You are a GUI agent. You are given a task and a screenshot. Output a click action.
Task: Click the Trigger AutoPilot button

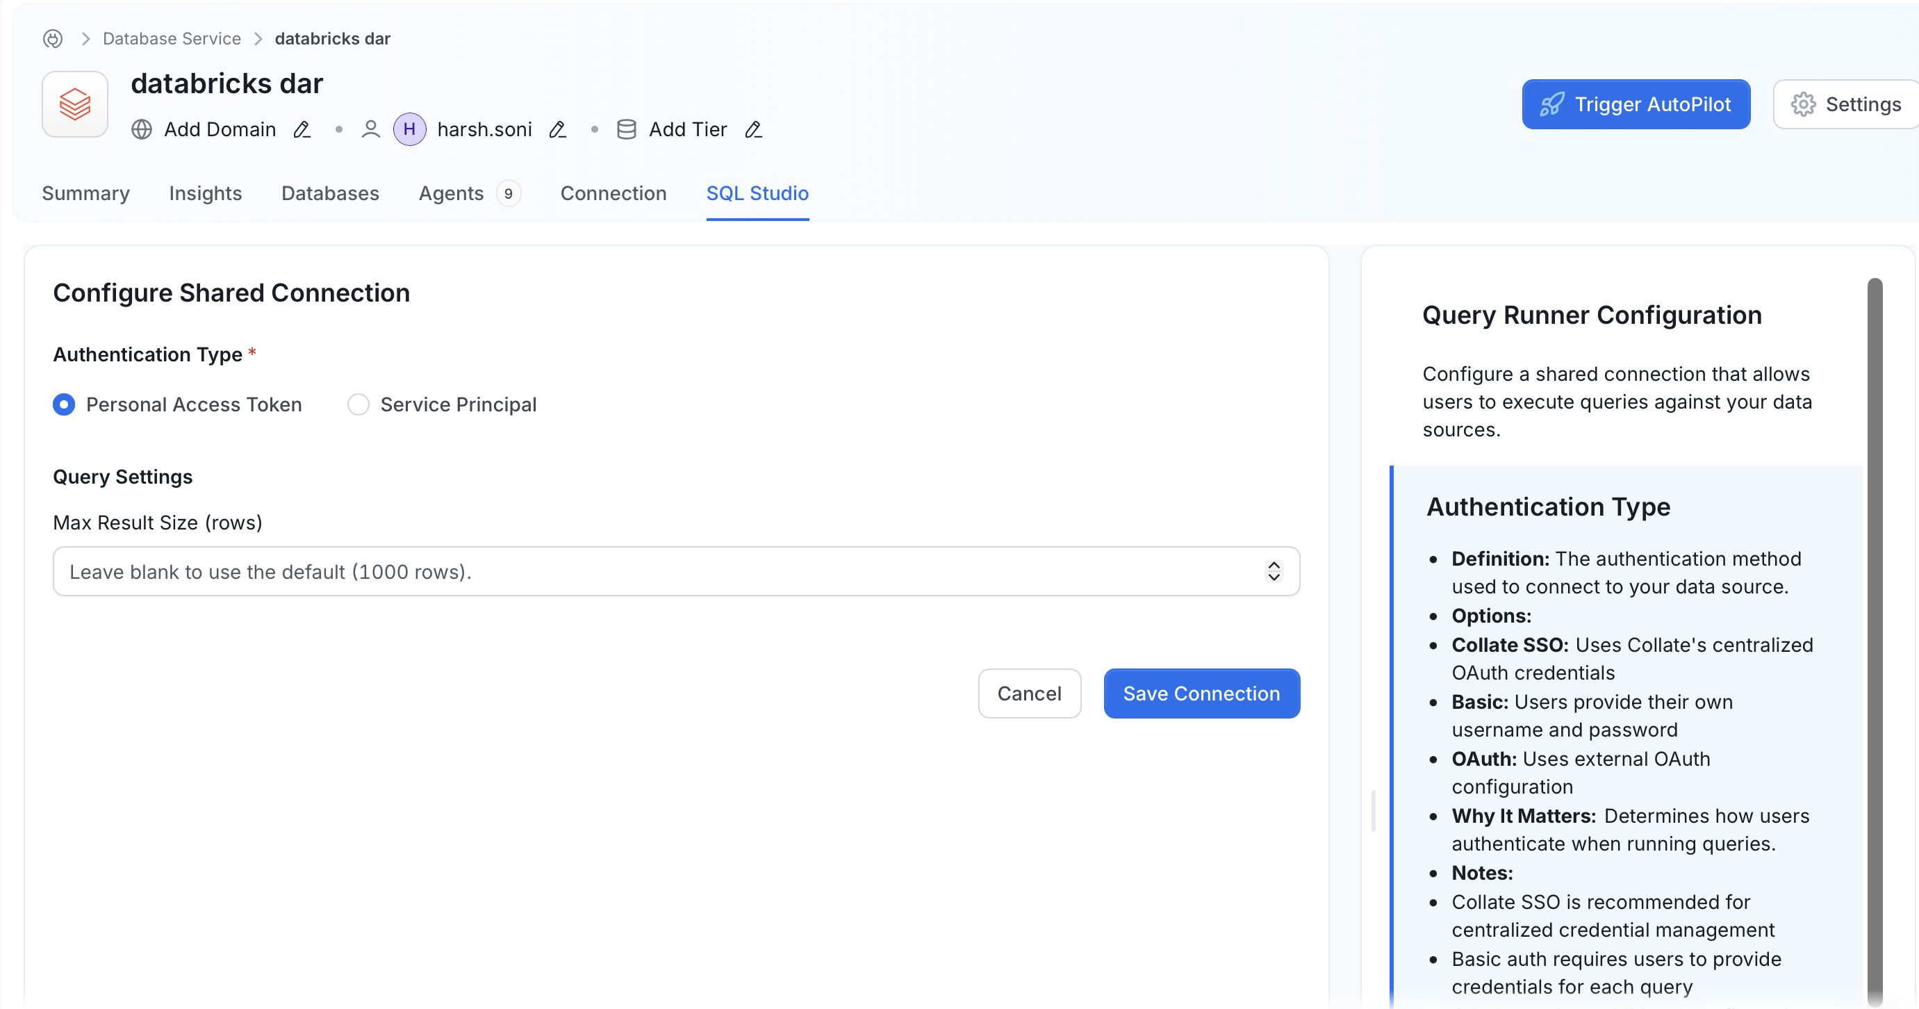coord(1636,104)
